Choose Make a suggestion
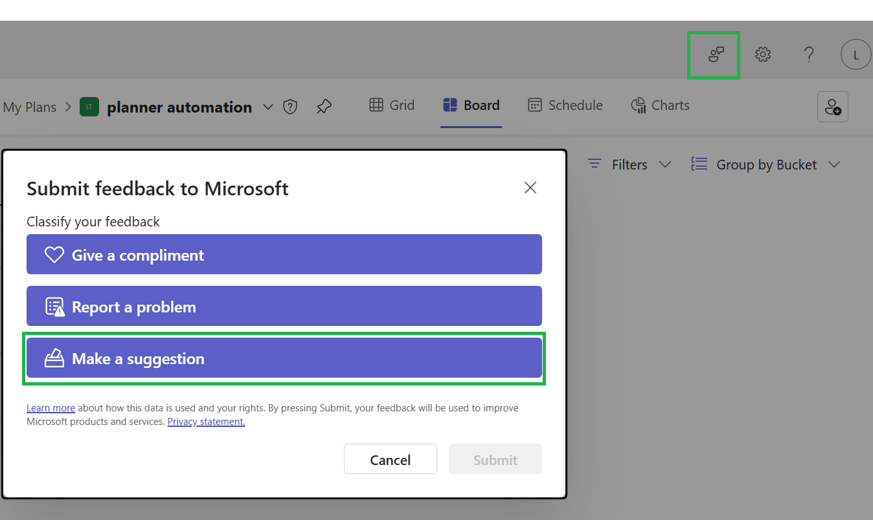 pos(284,358)
